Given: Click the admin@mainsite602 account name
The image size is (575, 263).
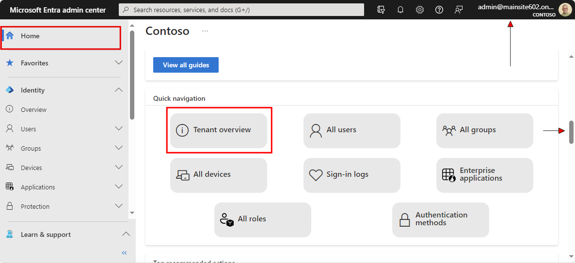Looking at the screenshot, I should point(515,7).
